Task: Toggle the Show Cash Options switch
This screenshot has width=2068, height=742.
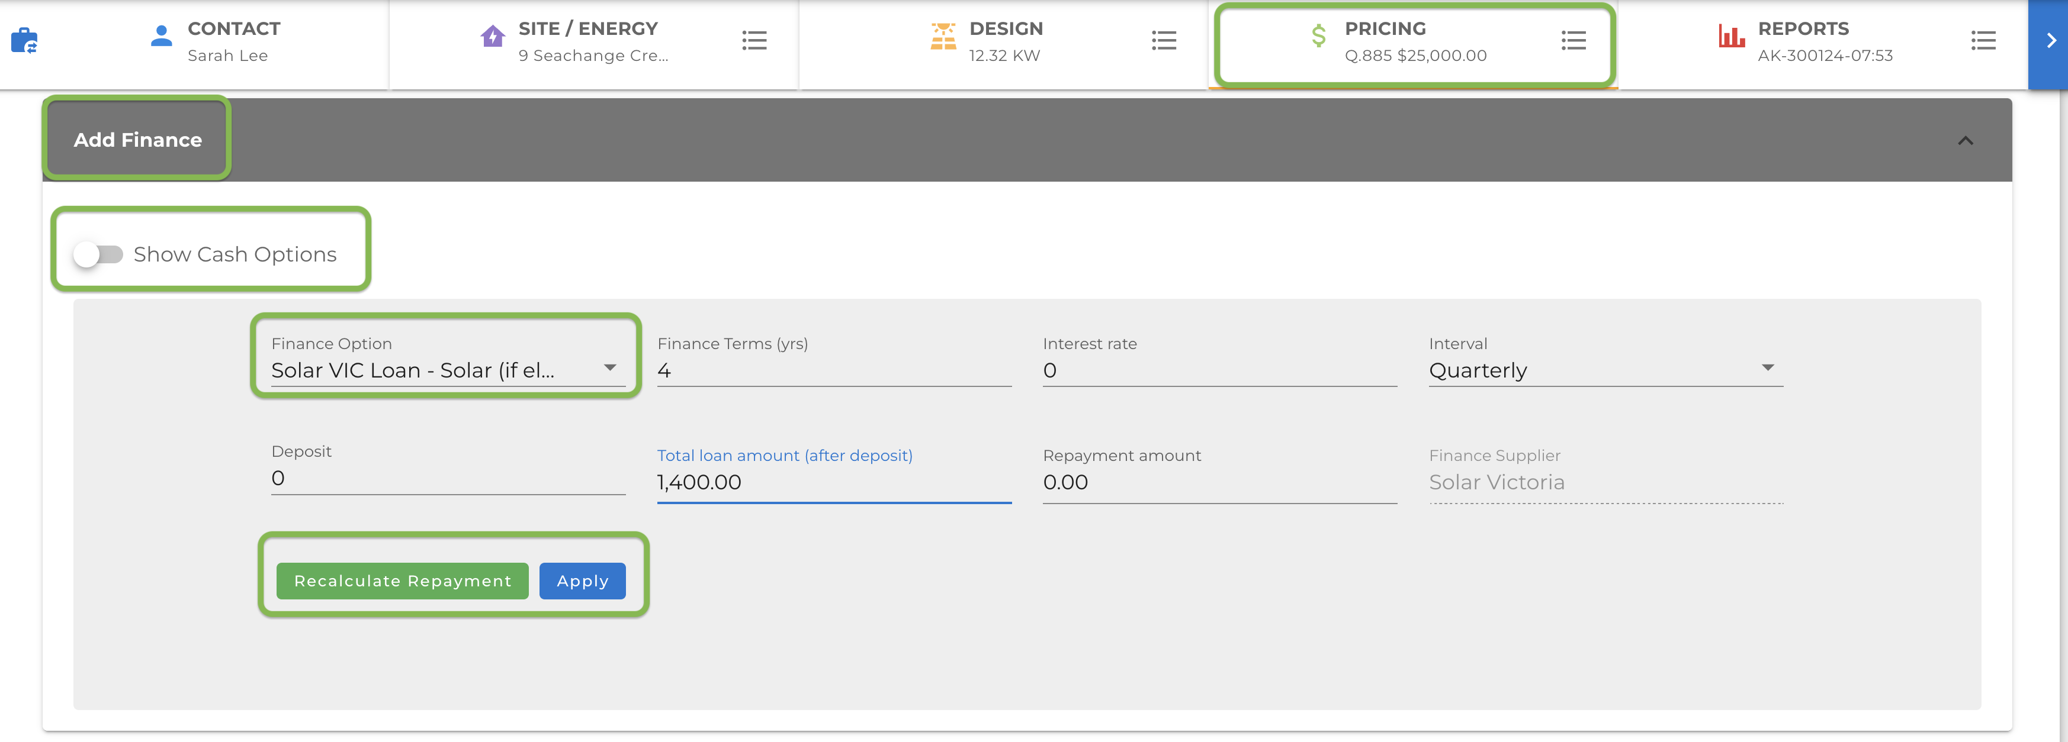Action: 97,254
